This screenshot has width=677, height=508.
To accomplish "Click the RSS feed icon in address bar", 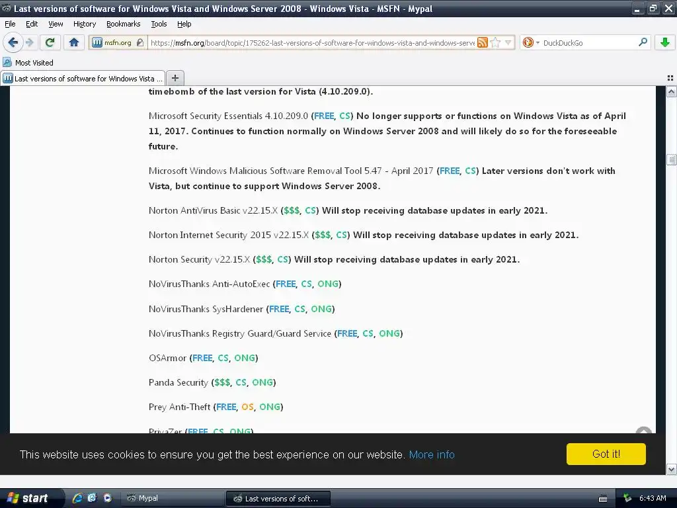I will [483, 42].
